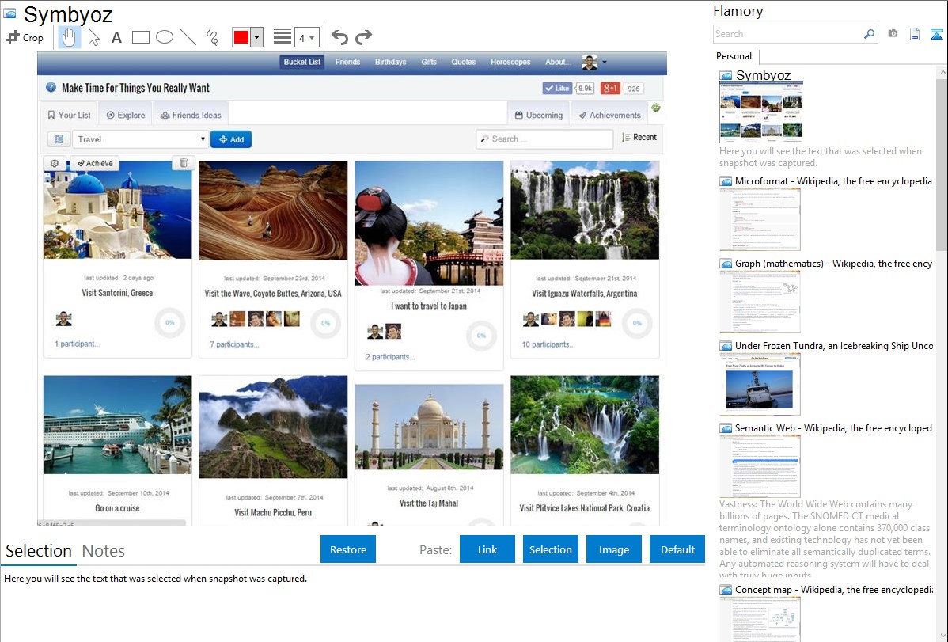Screen dimensions: 948x642
Task: Select the ellipse shape tool
Action: pos(165,37)
